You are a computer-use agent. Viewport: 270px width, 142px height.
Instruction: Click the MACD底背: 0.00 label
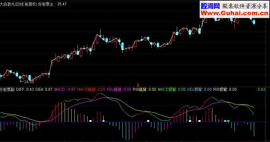[91, 90]
